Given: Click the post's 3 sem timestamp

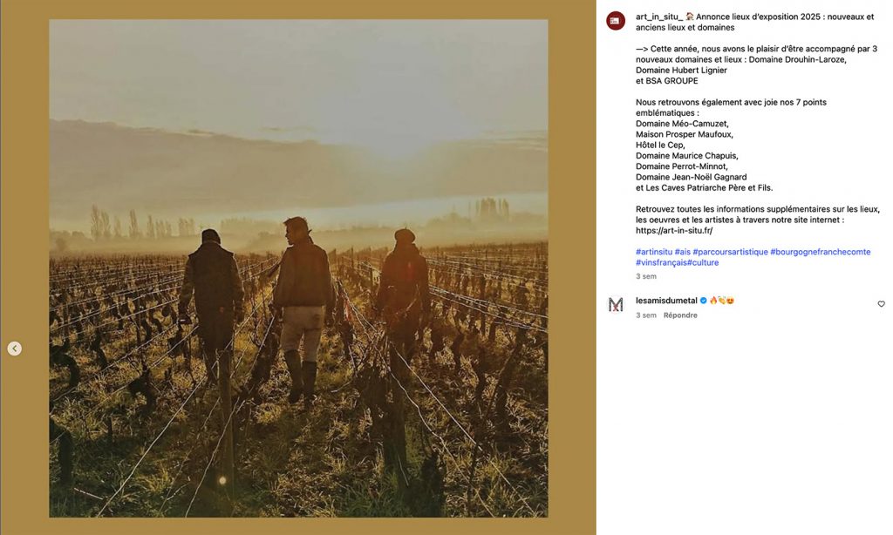Looking at the screenshot, I should tap(646, 276).
